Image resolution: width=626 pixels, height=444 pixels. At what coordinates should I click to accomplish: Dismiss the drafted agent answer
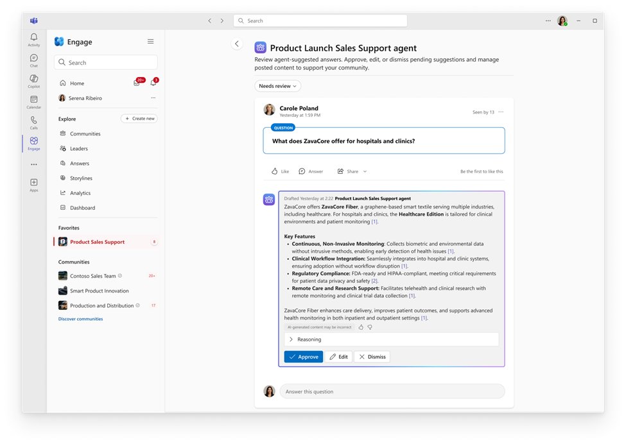372,357
